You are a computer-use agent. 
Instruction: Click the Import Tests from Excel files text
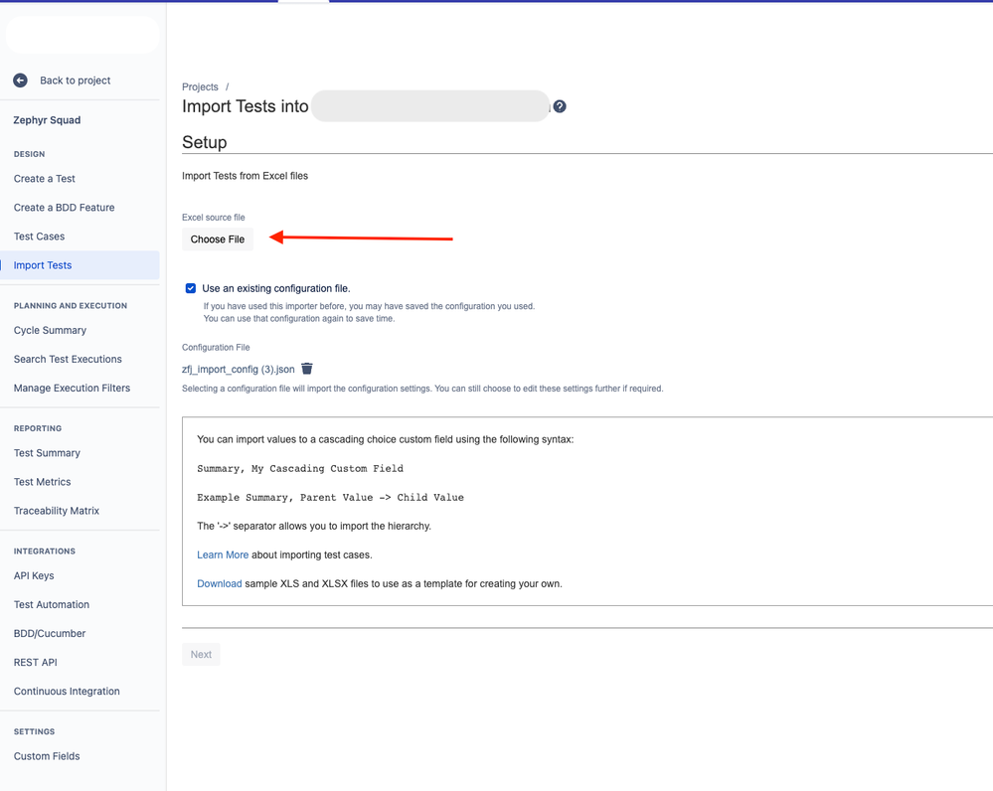246,176
